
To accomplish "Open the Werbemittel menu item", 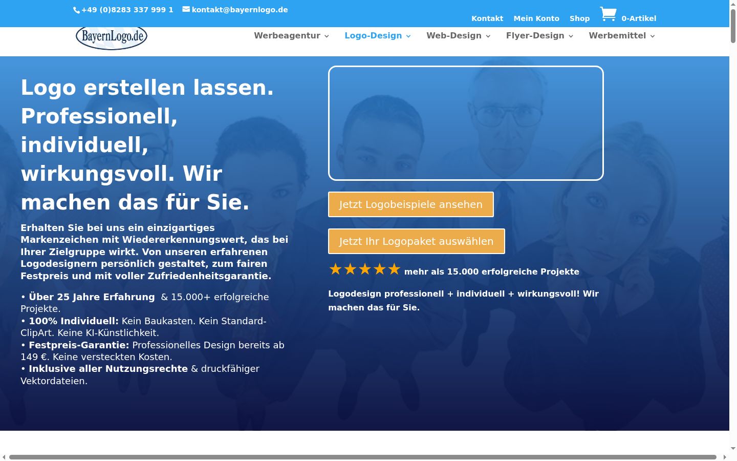I will pos(617,35).
